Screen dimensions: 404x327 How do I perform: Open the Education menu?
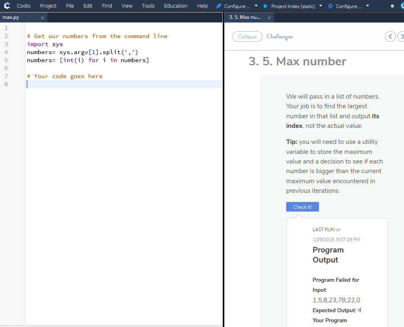[x=176, y=6]
